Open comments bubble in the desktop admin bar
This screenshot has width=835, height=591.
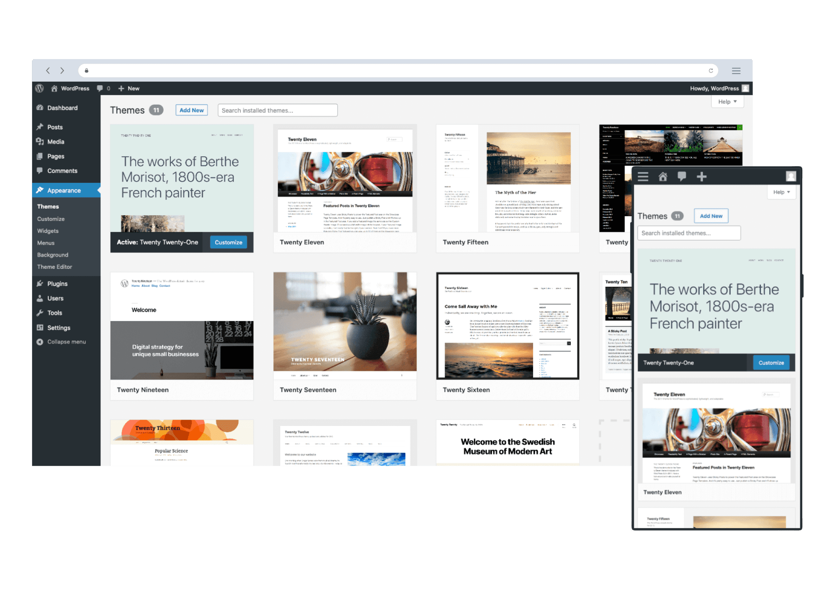click(100, 88)
